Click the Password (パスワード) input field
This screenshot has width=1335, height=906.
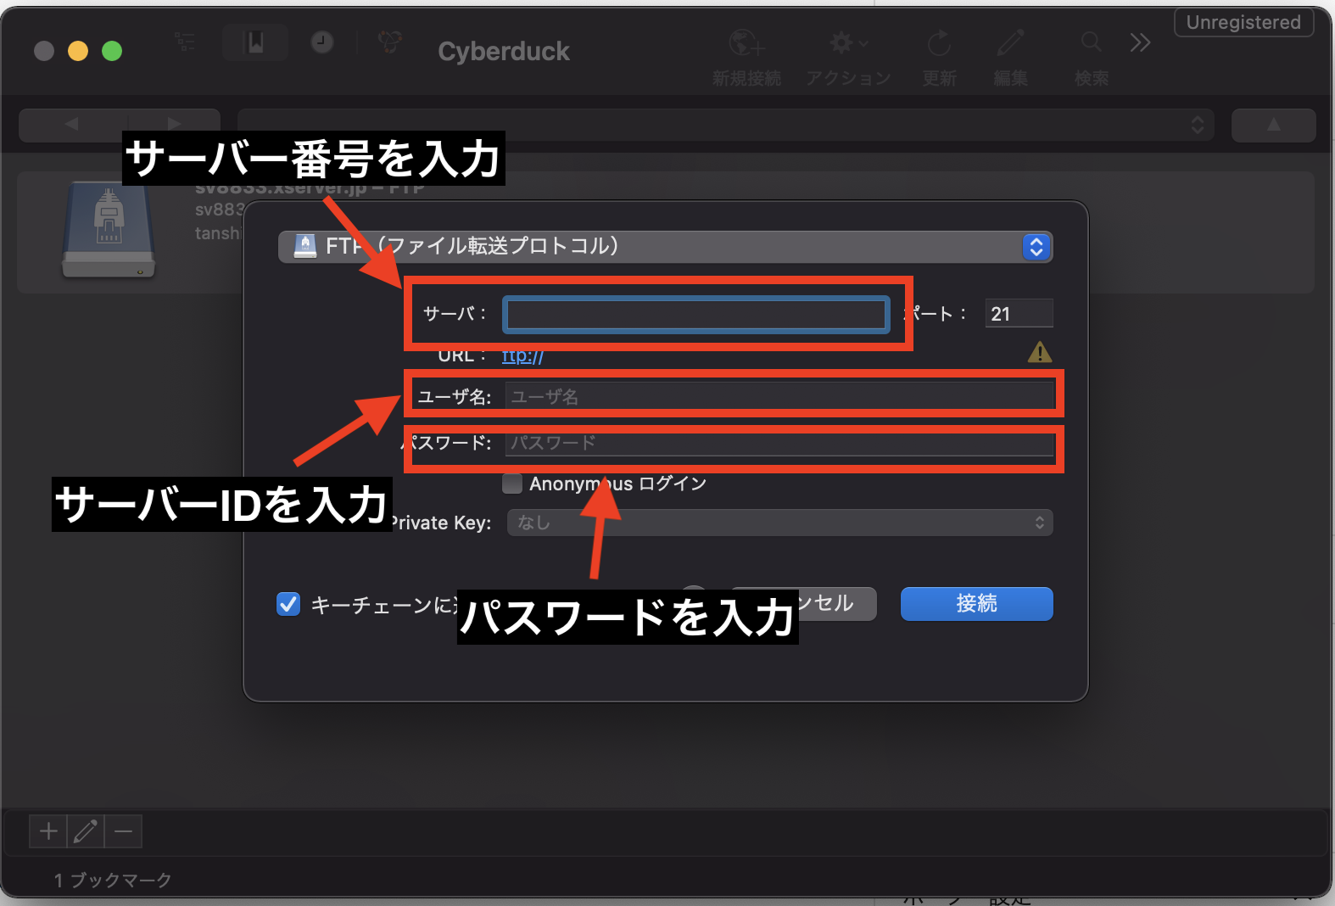point(779,443)
